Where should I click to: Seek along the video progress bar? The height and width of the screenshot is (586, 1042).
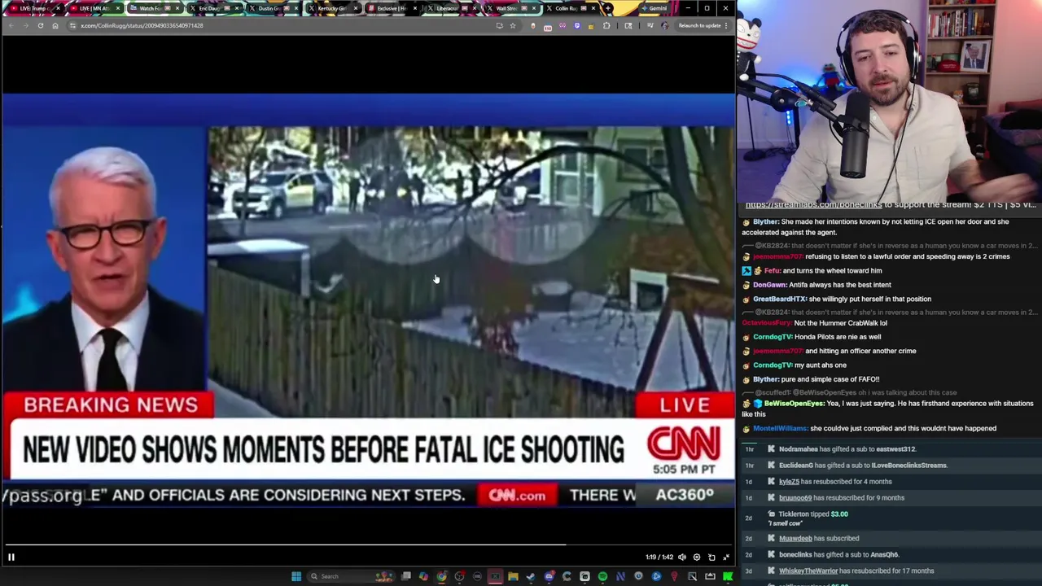click(368, 544)
